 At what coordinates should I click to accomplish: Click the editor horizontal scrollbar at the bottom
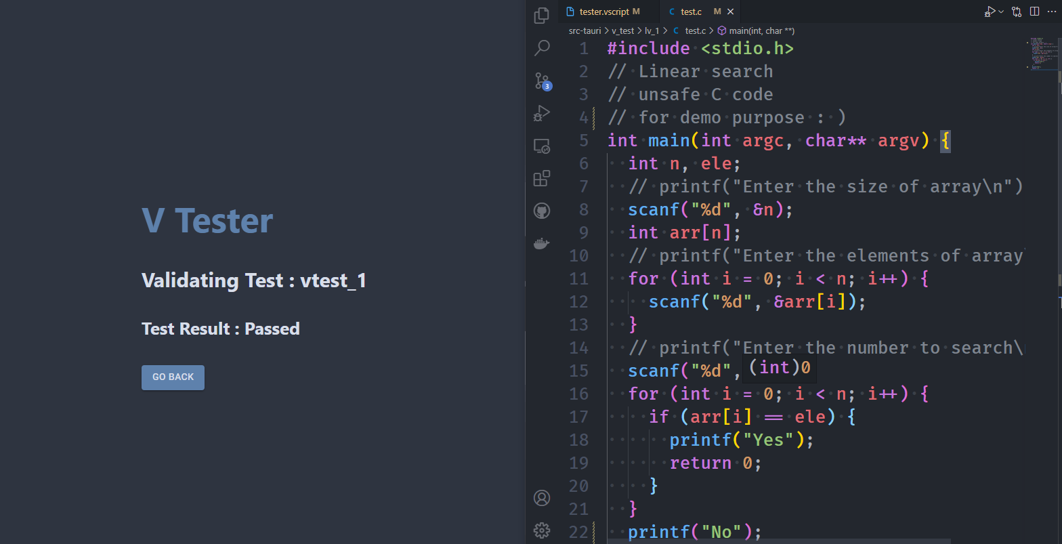[x=779, y=541]
